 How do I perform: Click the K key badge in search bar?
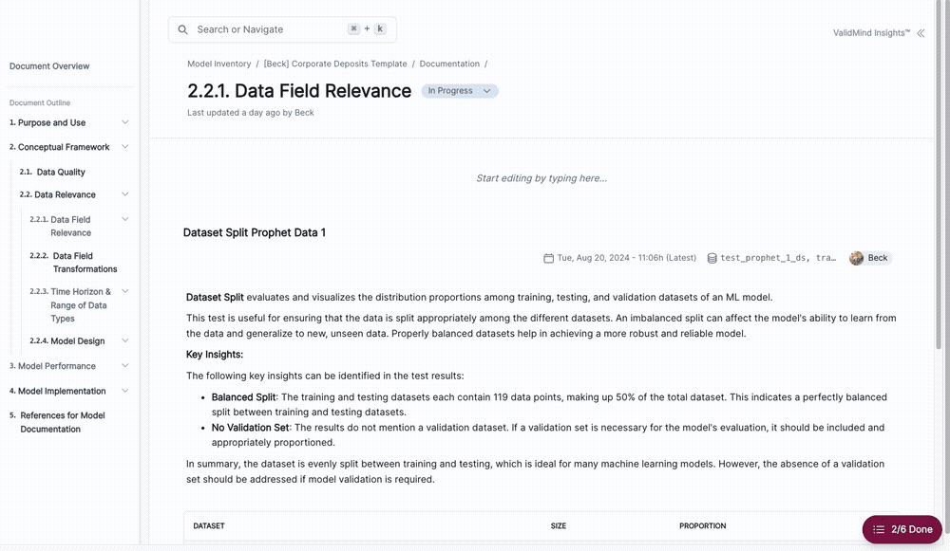click(x=379, y=28)
